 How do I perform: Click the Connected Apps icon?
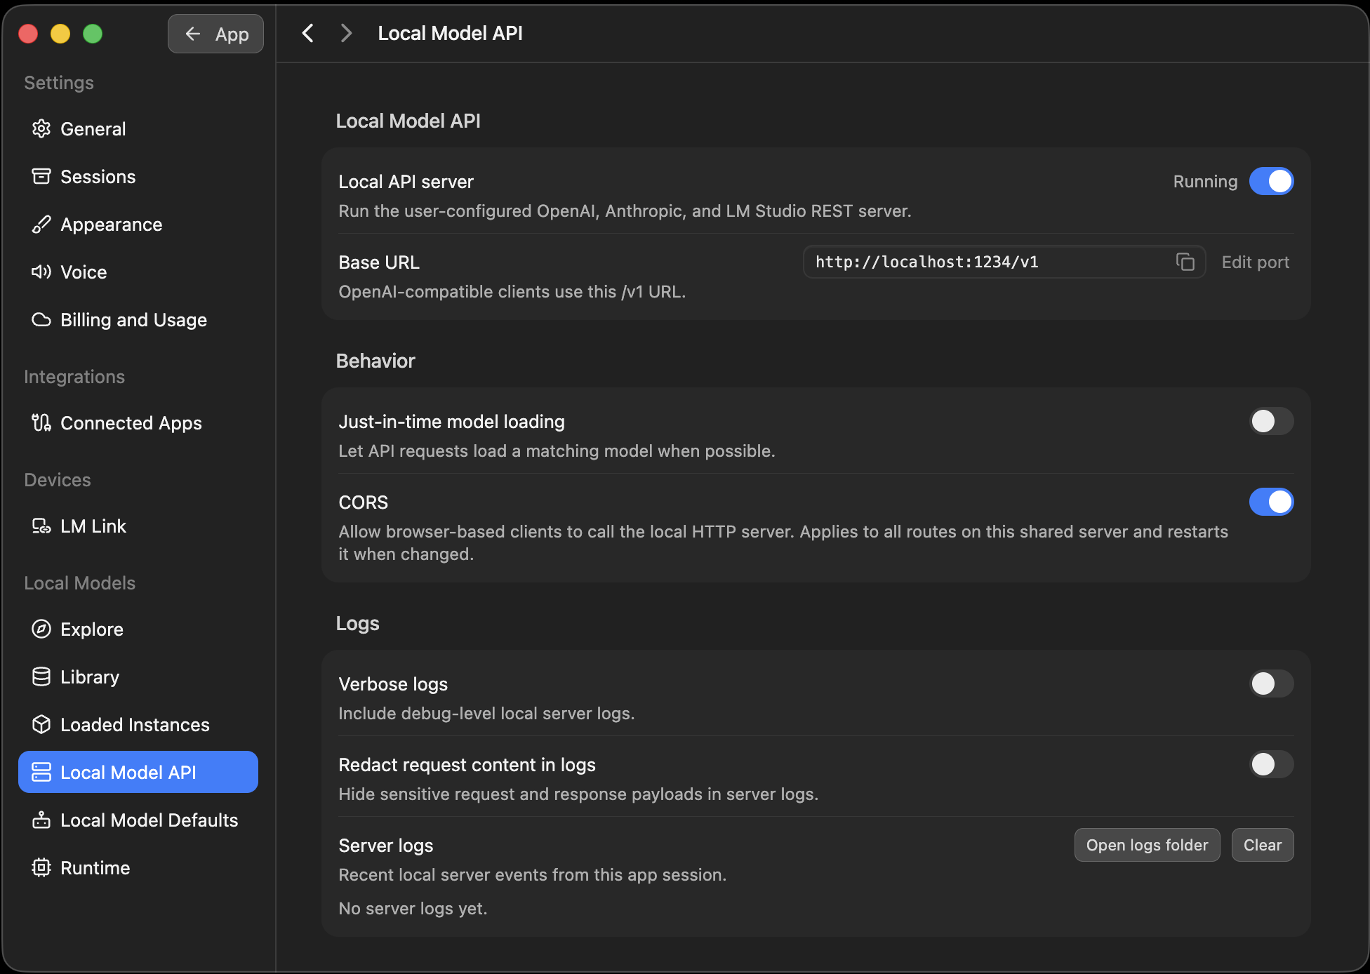(x=41, y=422)
